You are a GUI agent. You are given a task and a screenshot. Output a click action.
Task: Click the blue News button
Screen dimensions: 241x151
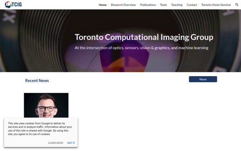(203, 79)
